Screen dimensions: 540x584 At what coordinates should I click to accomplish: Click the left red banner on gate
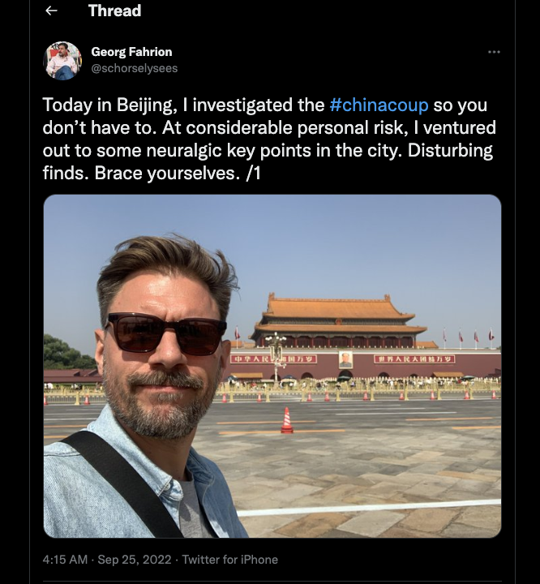click(x=274, y=359)
